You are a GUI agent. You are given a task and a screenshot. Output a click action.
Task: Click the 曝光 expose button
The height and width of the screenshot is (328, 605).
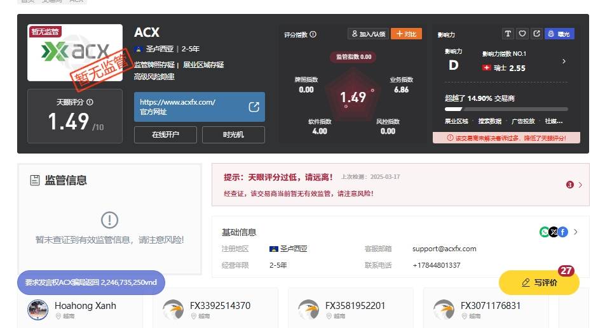[x=559, y=34]
